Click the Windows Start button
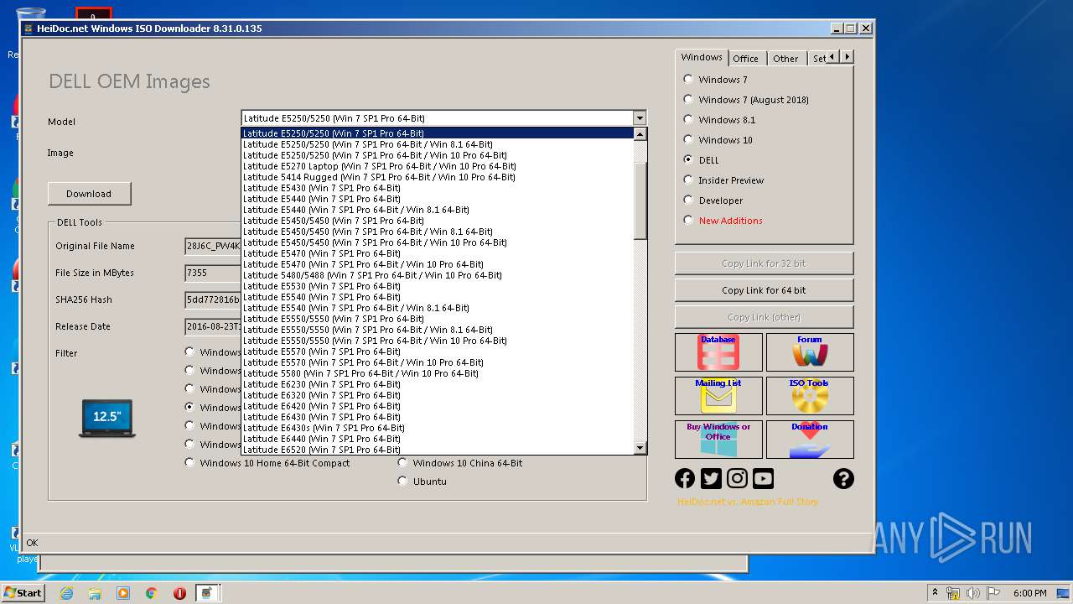Viewport: 1073px width, 604px height. pos(23,593)
